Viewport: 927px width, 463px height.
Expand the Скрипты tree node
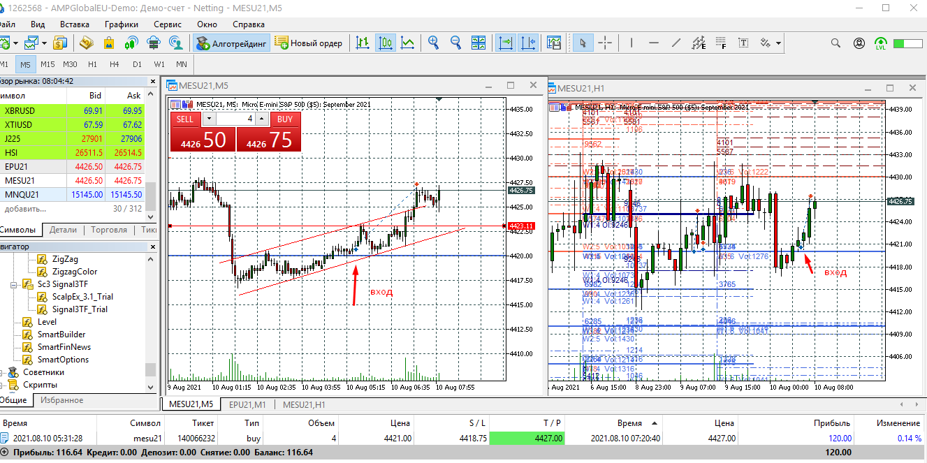[2, 385]
